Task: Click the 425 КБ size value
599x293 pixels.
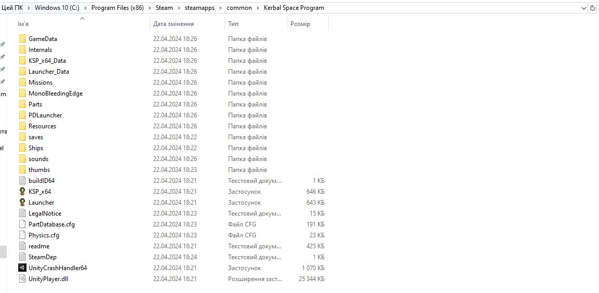Action: click(x=315, y=246)
